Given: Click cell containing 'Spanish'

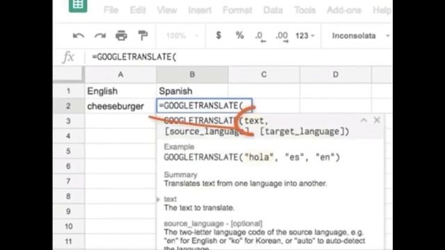Looking at the screenshot, I should pos(192,91).
